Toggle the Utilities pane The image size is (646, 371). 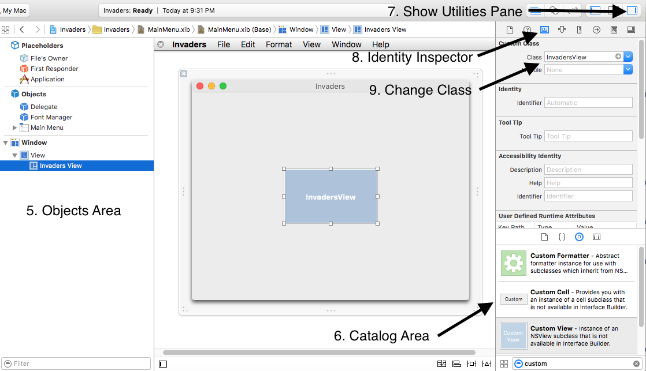632,11
